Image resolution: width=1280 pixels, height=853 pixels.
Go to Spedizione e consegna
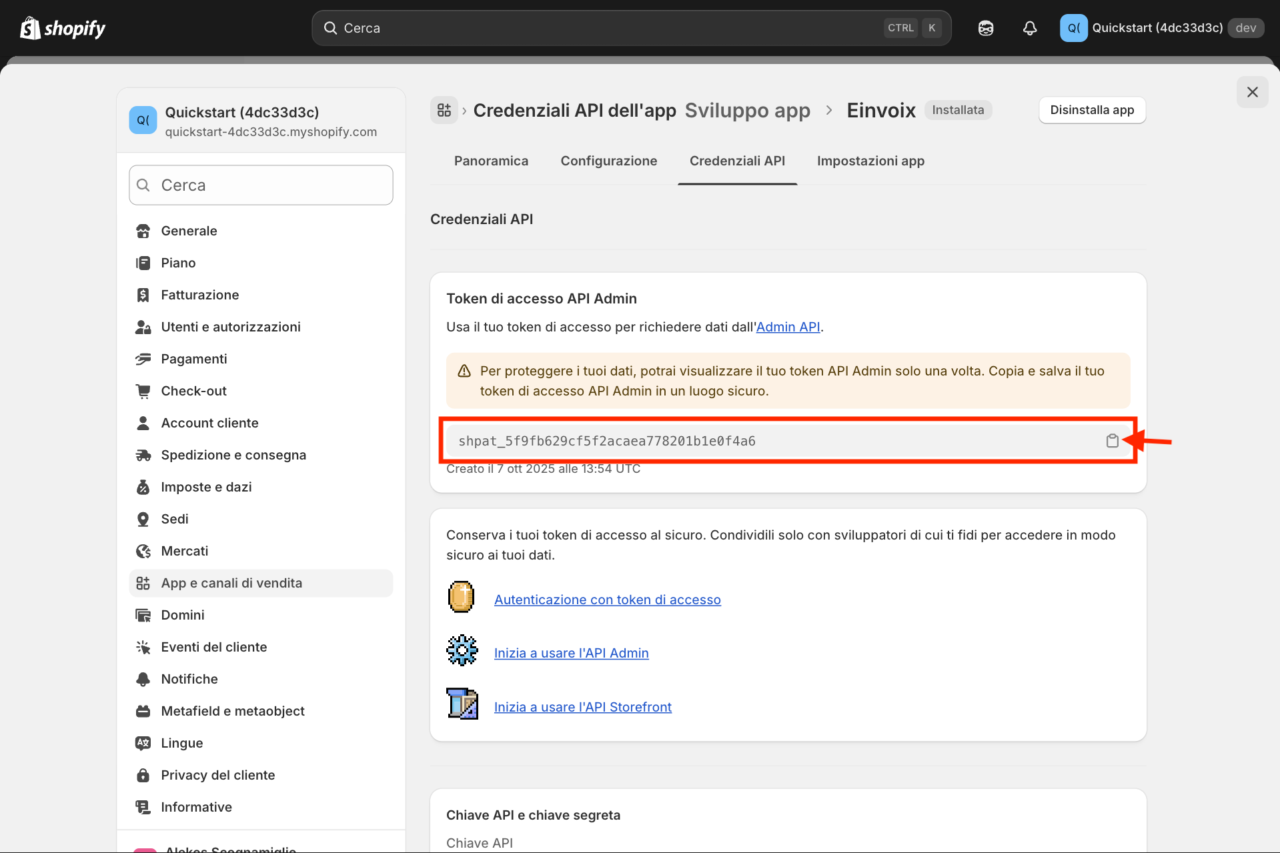pyautogui.click(x=233, y=455)
